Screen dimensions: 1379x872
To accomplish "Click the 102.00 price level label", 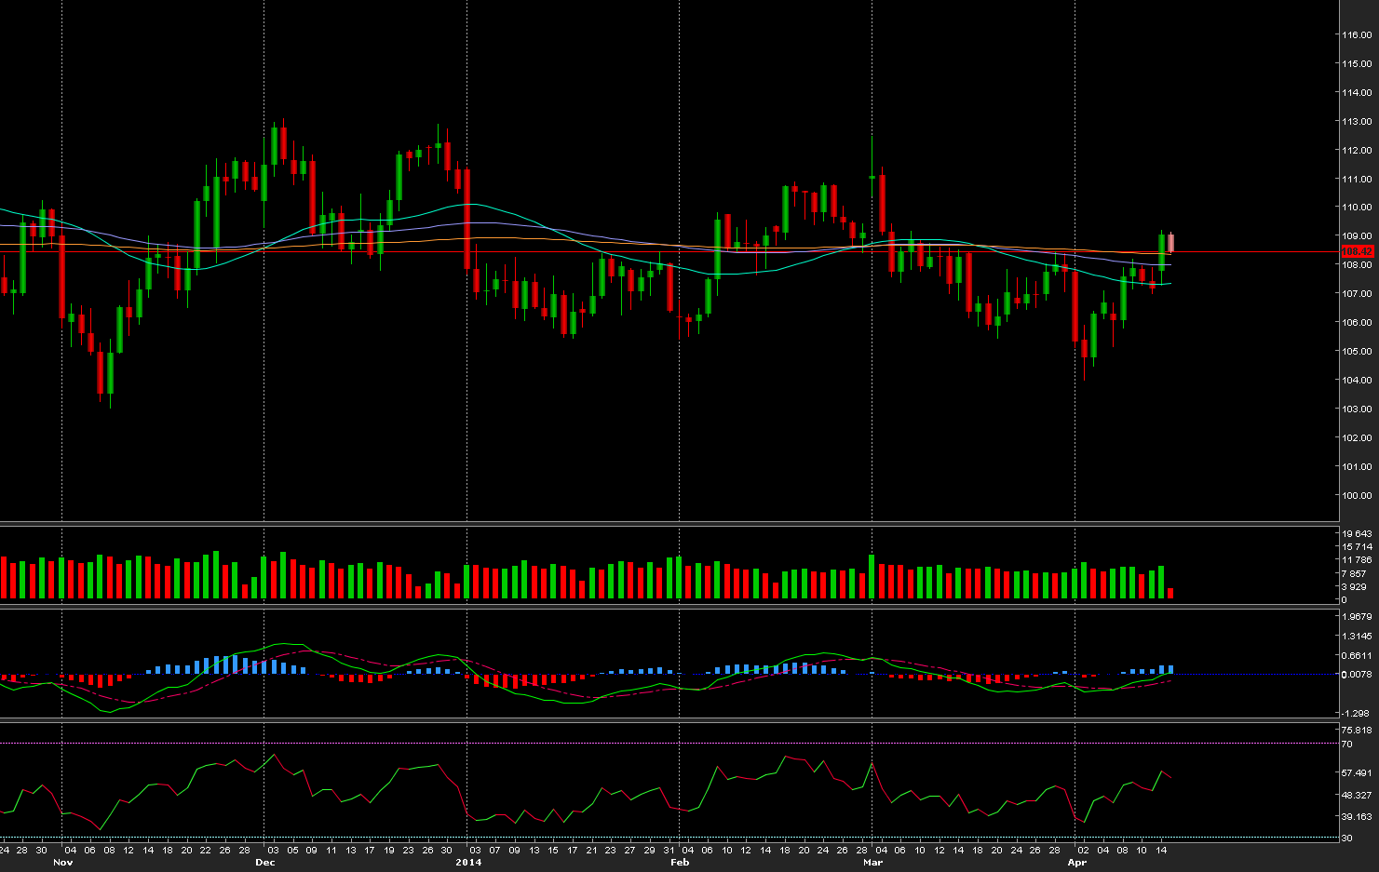I will click(x=1357, y=437).
